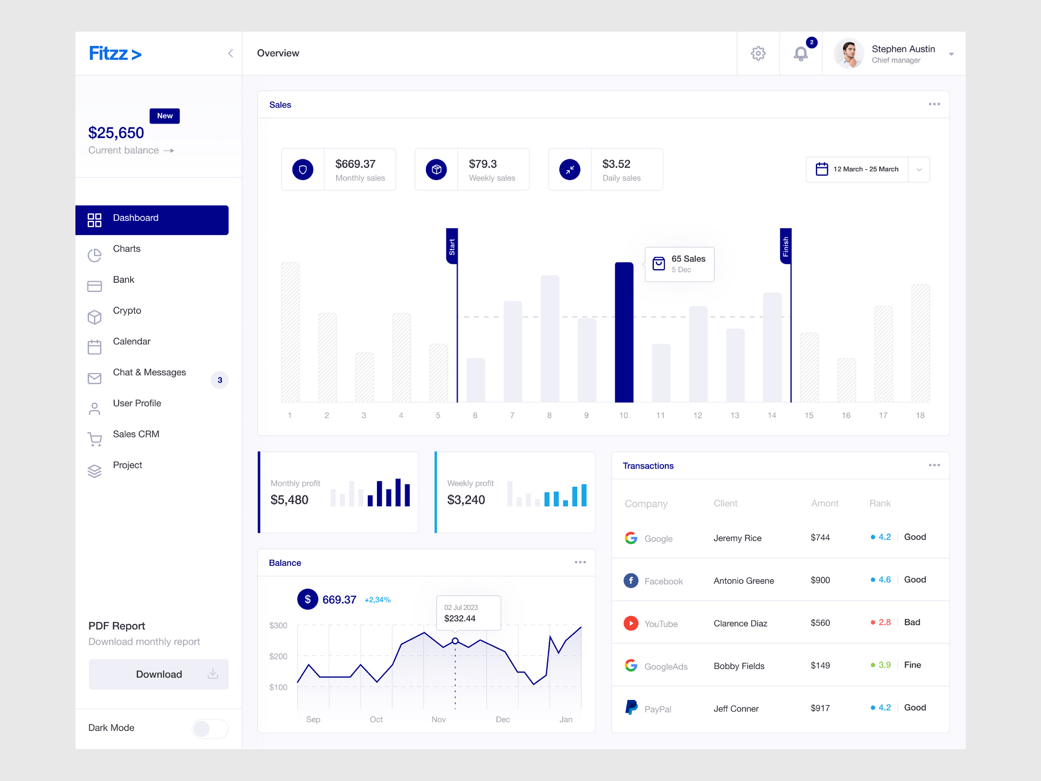Click the Dashboard grid icon
The height and width of the screenshot is (781, 1041).
click(x=95, y=220)
